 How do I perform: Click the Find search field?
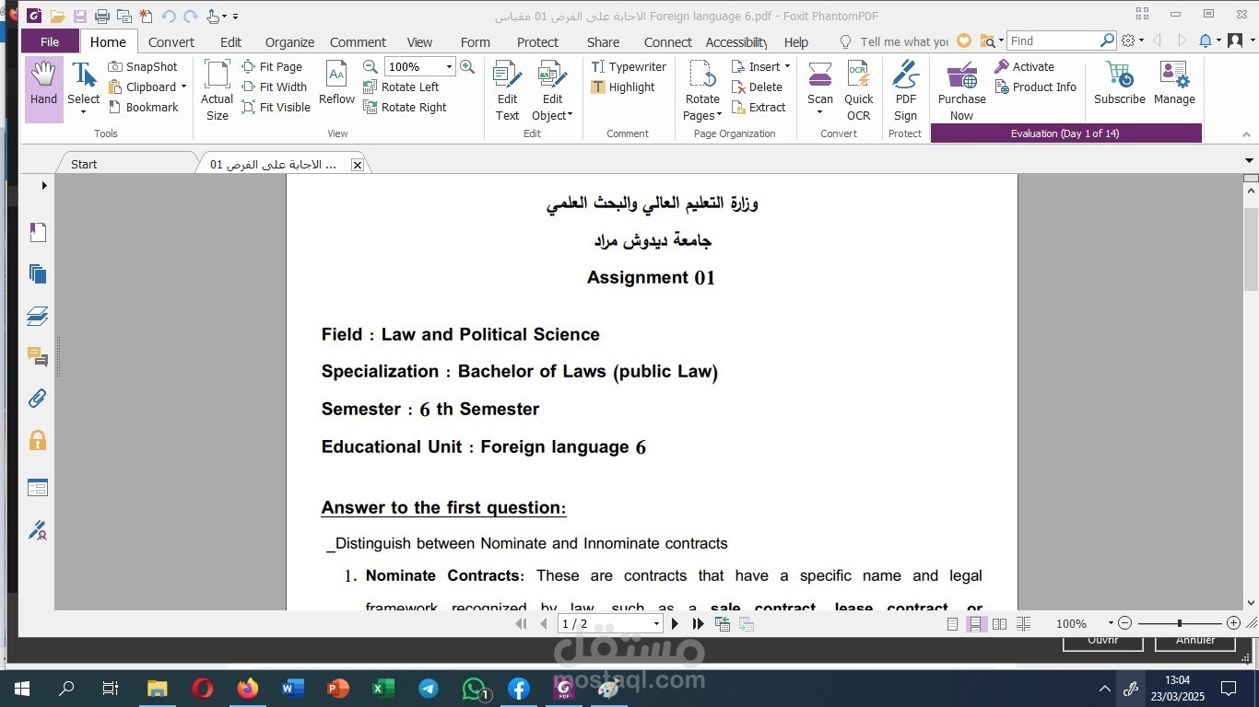click(x=1053, y=41)
